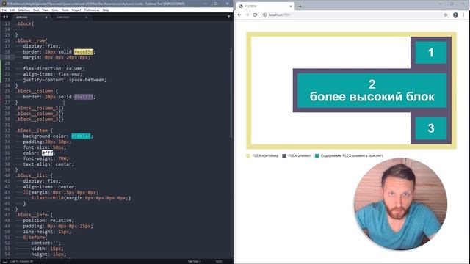470x264 pixels.
Task: Click line number 13 in the gutter
Action: click(7, 23)
